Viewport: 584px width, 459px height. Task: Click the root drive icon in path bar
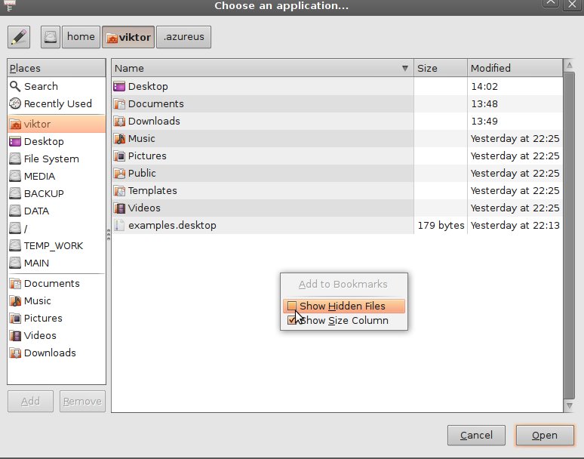point(51,37)
